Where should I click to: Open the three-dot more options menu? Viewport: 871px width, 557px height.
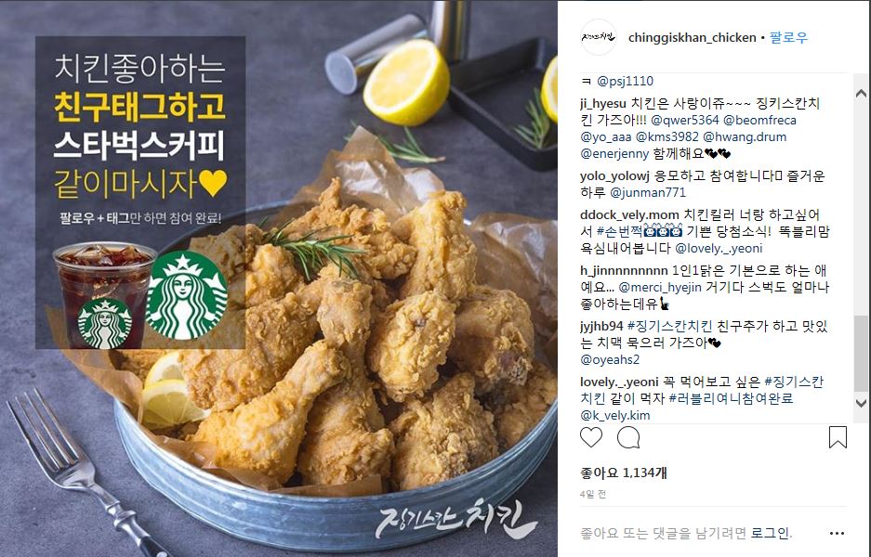click(x=837, y=533)
